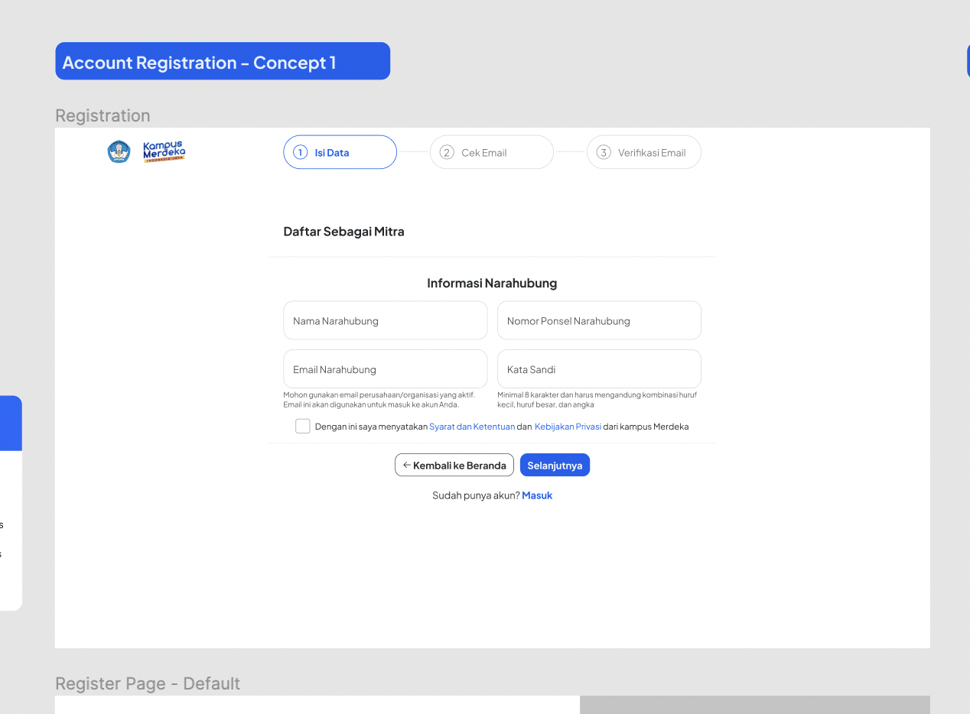Open the Kebijakan Privasi link
Screen dimensions: 970x714
pos(568,427)
